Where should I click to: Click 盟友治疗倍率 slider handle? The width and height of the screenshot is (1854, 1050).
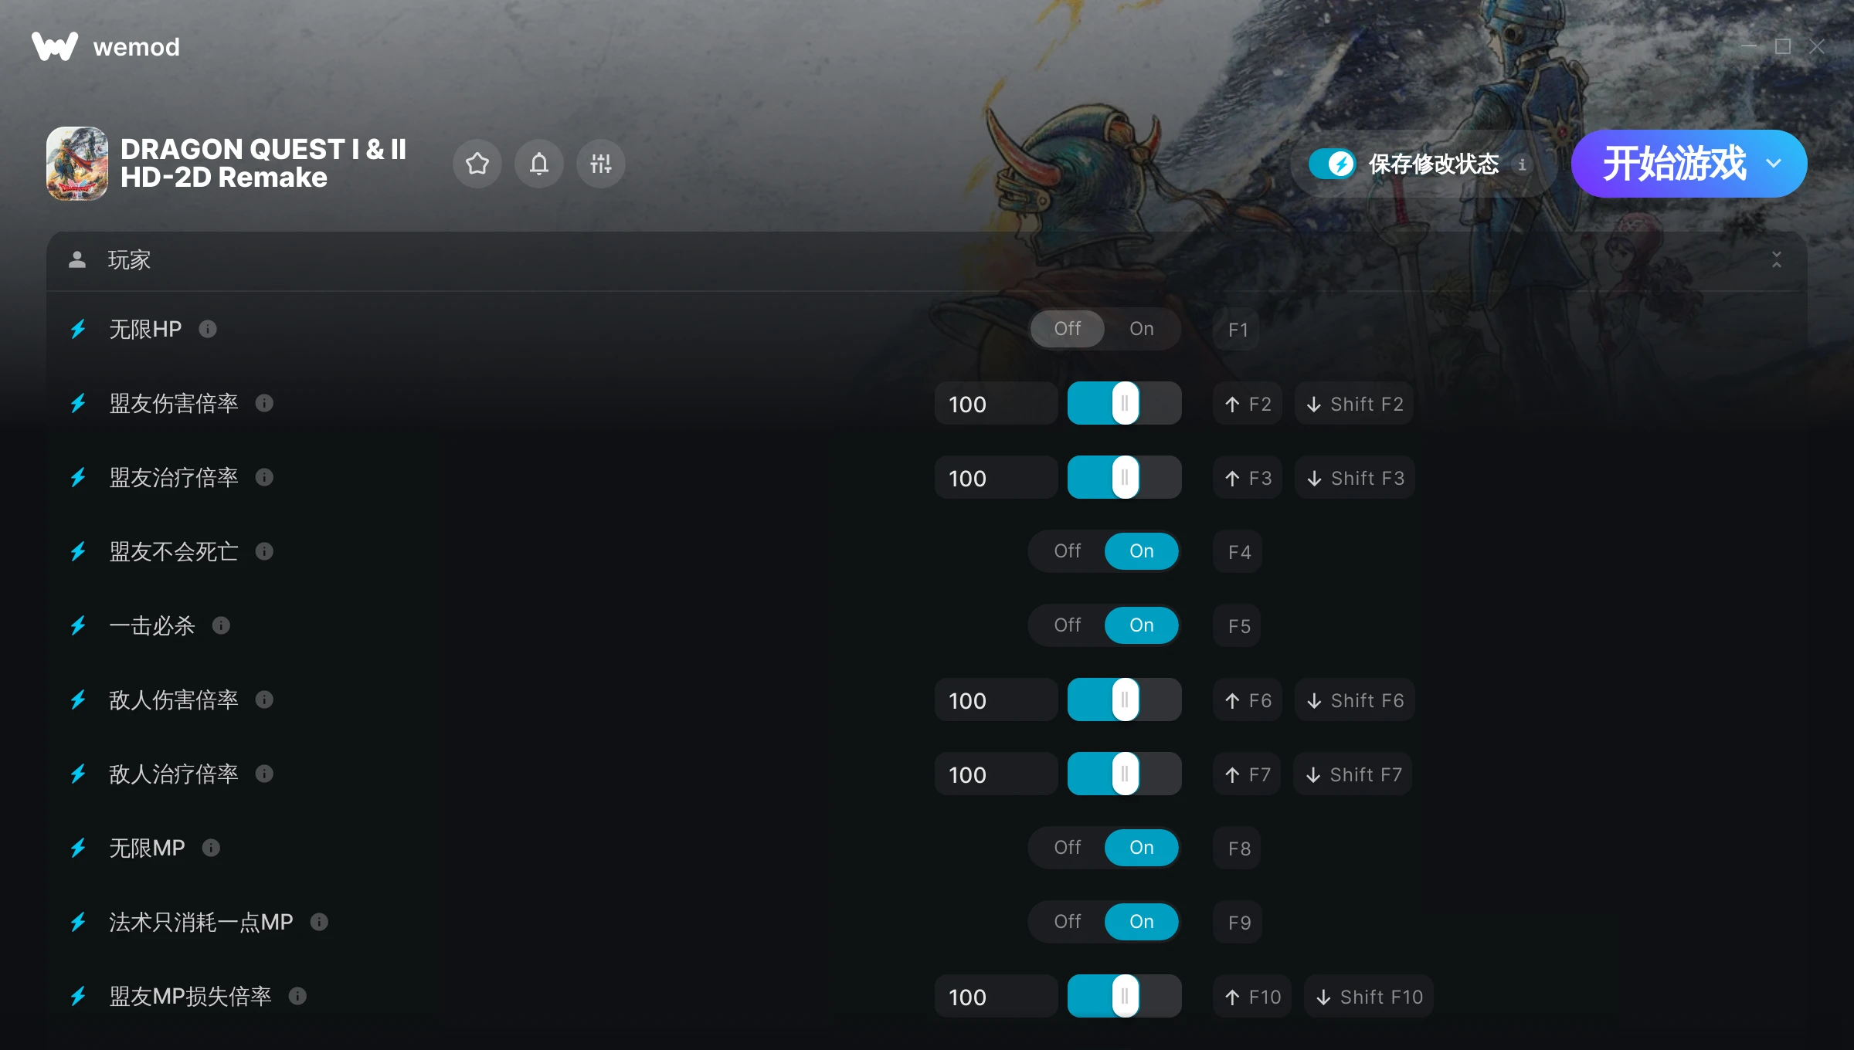[1126, 478]
